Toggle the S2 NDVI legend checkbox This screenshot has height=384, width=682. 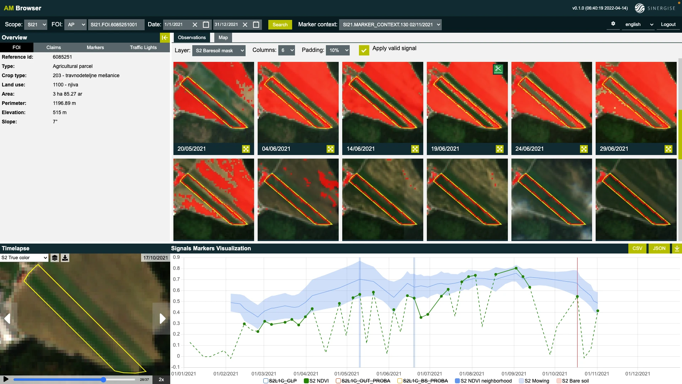pos(306,381)
